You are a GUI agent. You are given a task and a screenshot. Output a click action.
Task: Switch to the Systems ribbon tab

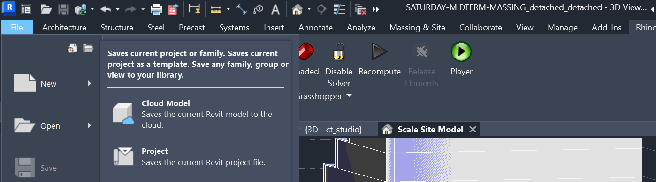point(234,28)
